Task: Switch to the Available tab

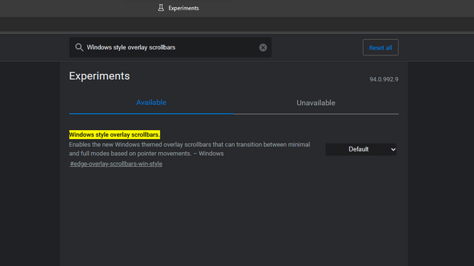Action: click(151, 103)
